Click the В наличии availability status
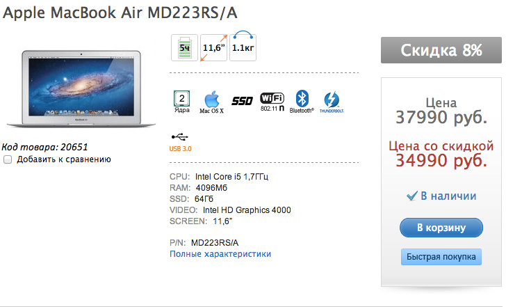The height and width of the screenshot is (307, 506). (x=441, y=196)
